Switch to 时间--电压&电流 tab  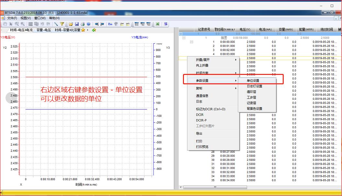click(x=21, y=30)
